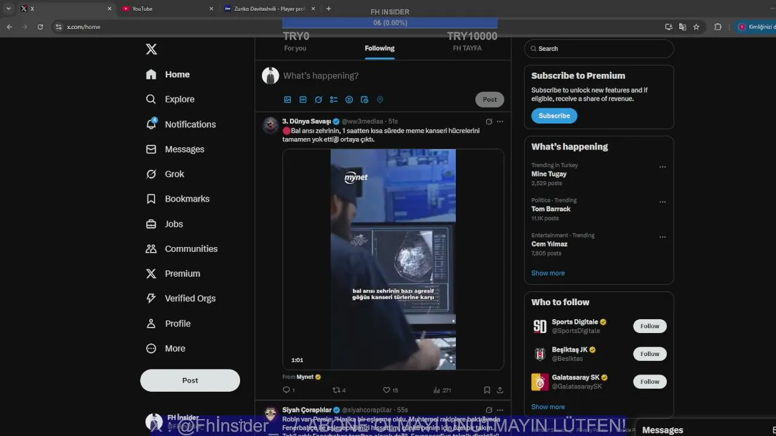The height and width of the screenshot is (436, 776).
Task: Open more menu on 3. Dünya Savaşı post
Action: pyautogui.click(x=500, y=122)
